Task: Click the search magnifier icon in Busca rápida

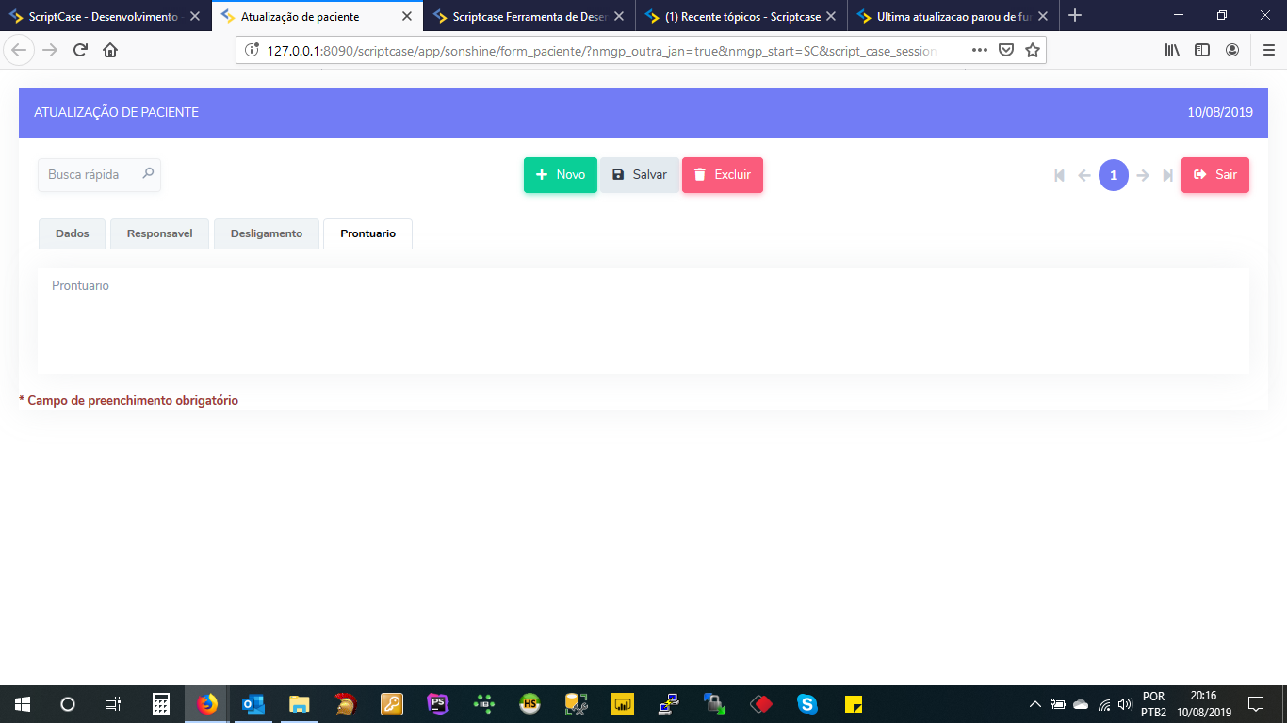Action: point(148,174)
